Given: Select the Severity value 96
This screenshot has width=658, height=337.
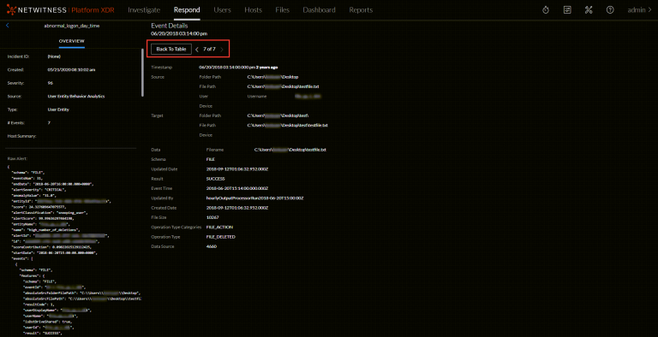Looking at the screenshot, I should coord(51,83).
